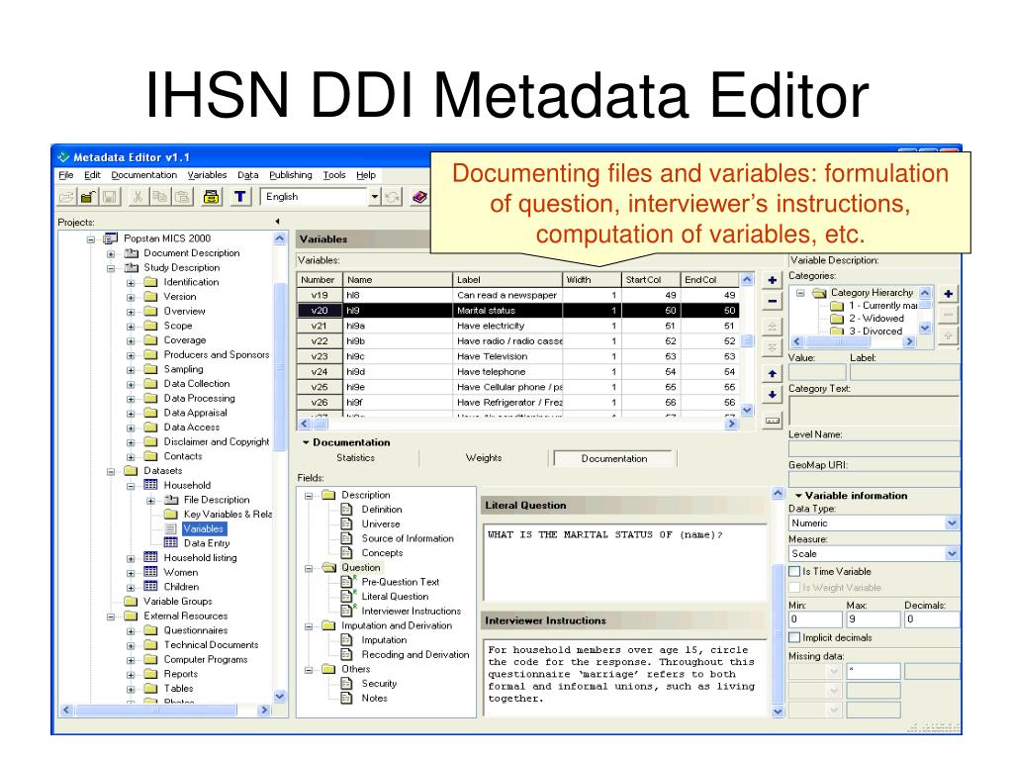
Task: Toggle the Is Weight Variable checkbox
Action: click(794, 588)
